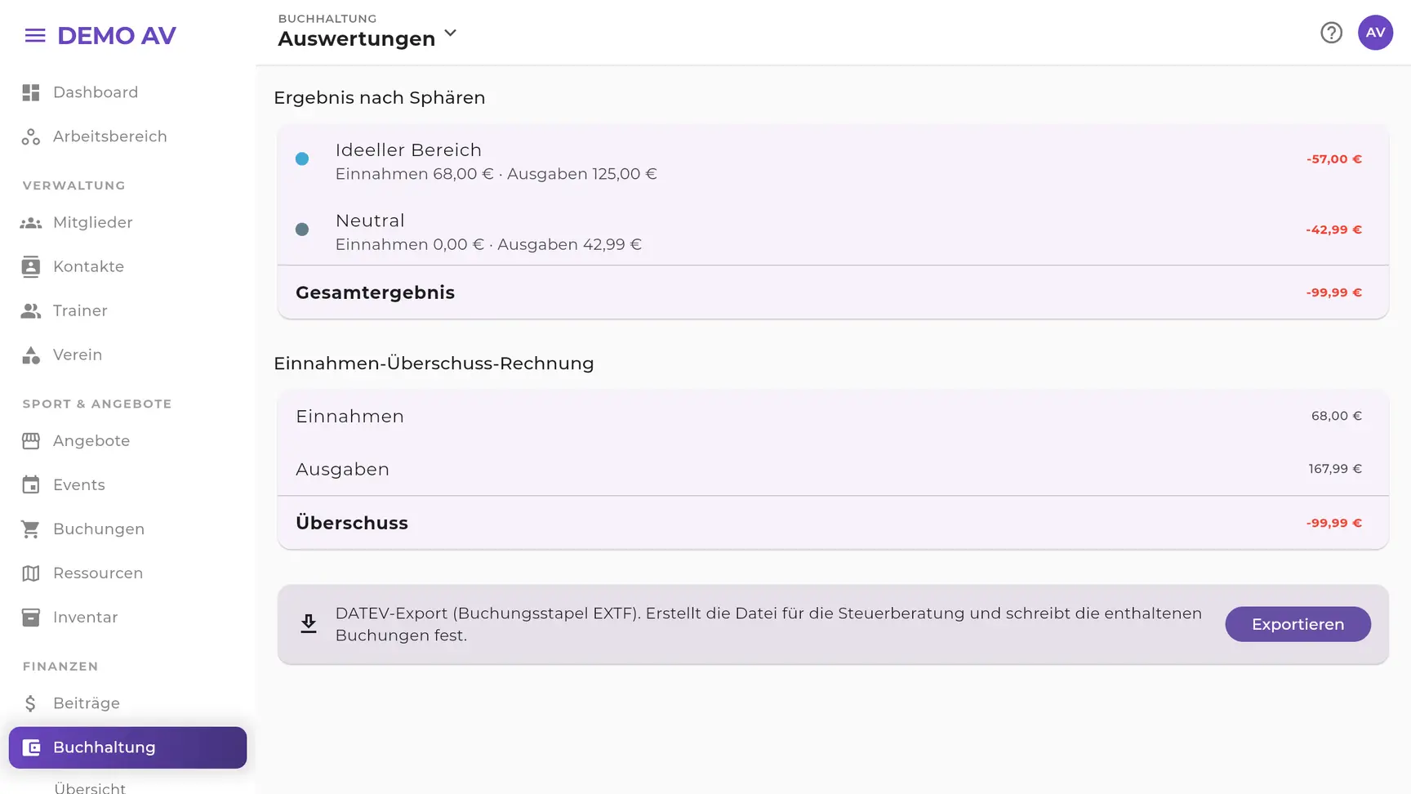The height and width of the screenshot is (794, 1411).
Task: Select Inventar sidebar entry
Action: click(x=127, y=618)
